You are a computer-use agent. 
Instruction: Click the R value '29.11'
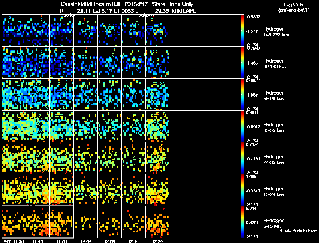[84, 11]
